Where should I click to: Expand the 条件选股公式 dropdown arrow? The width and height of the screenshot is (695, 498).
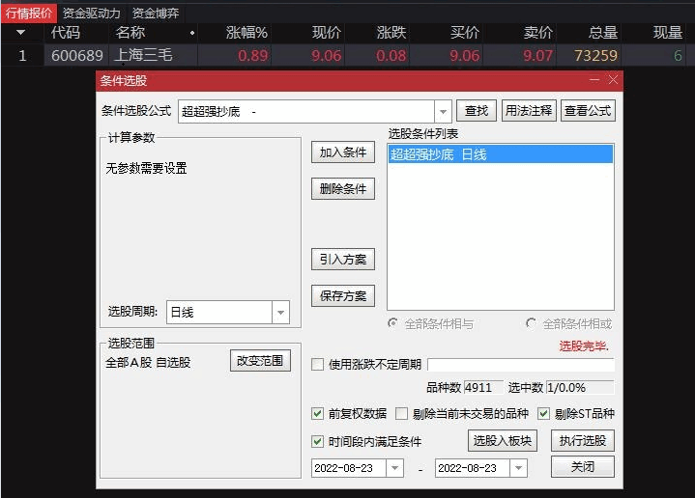pos(443,111)
